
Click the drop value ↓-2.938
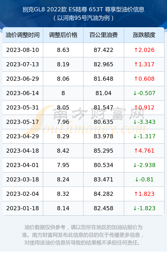coord(144,165)
